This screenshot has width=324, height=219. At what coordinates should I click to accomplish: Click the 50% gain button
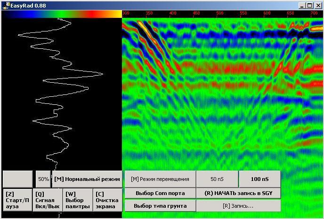tap(43, 179)
